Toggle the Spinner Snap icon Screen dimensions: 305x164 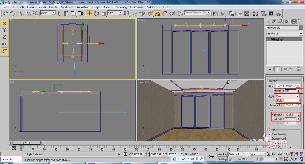pyautogui.click(x=172, y=14)
